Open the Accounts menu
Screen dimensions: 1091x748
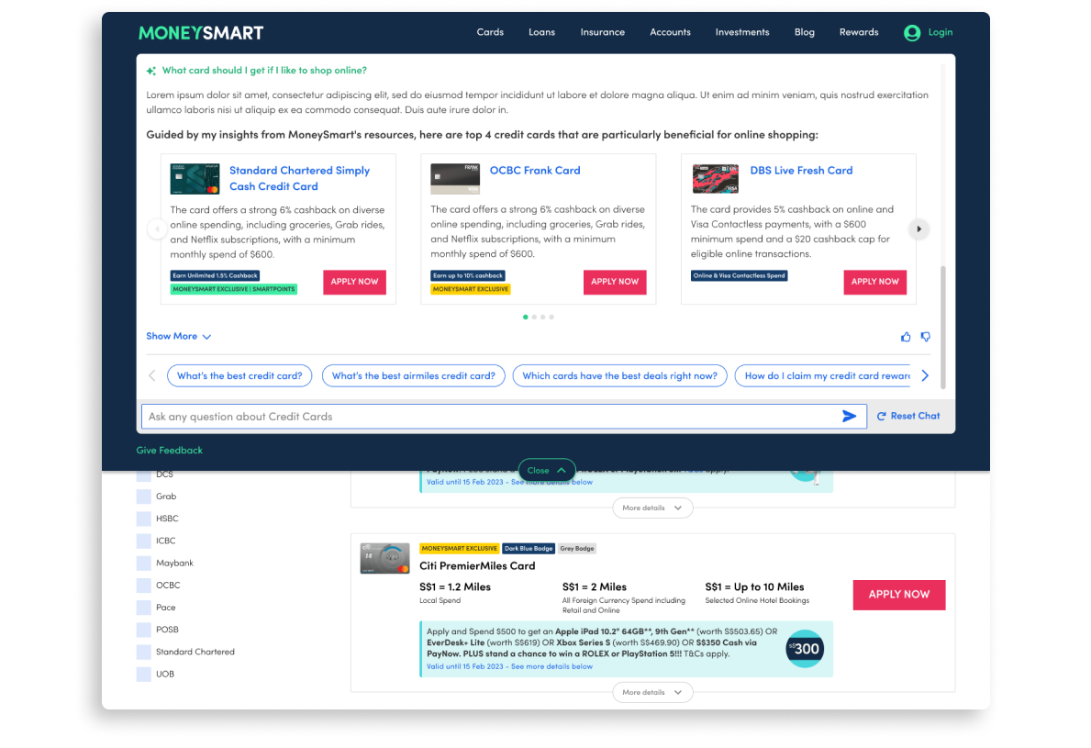click(x=670, y=33)
